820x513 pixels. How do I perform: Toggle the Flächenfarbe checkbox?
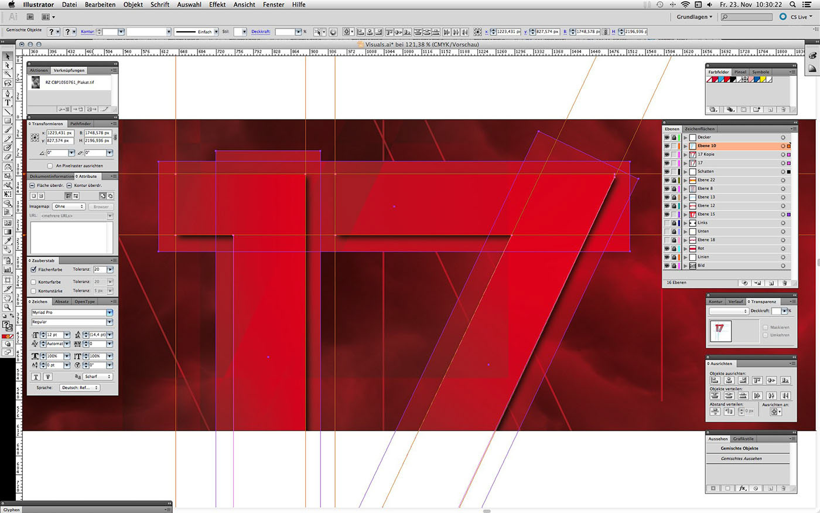click(33, 270)
